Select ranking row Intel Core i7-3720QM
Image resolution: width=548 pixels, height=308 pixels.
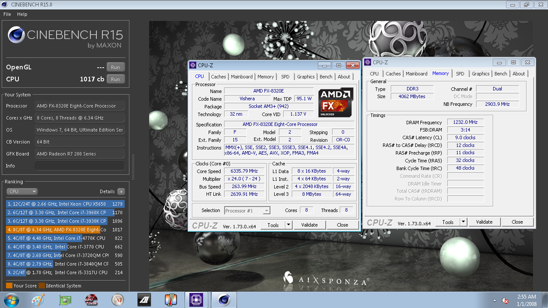(65, 255)
